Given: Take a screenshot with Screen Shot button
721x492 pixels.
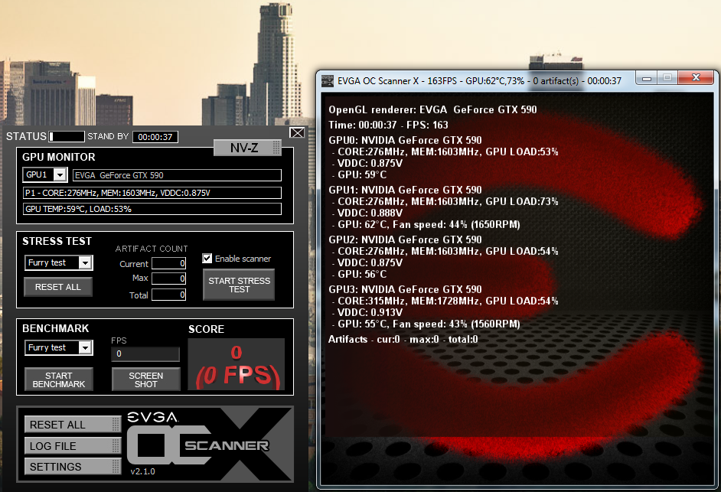Looking at the screenshot, I should 145,380.
